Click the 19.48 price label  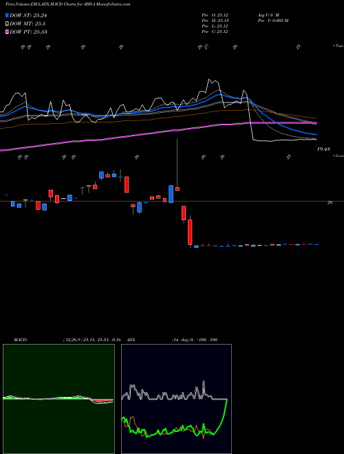click(323, 149)
